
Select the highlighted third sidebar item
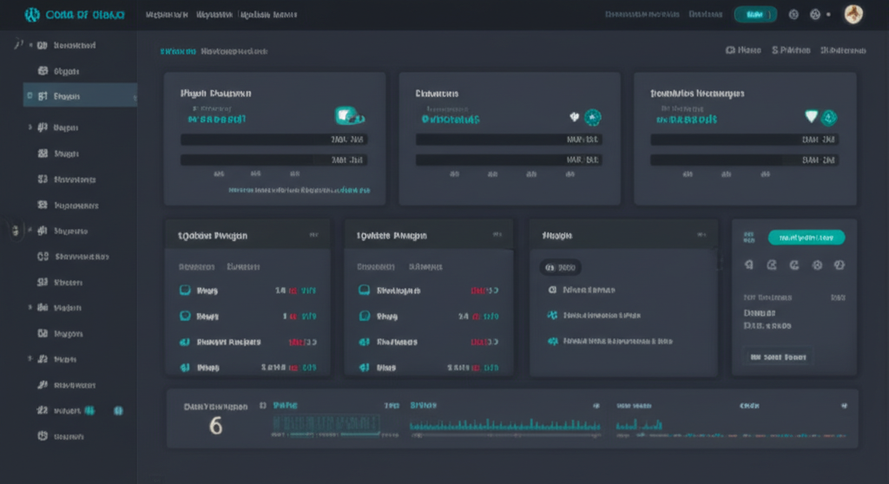click(x=79, y=96)
